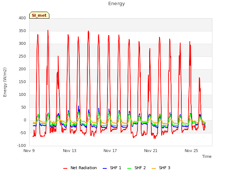234x175 pixels.
Task: Toggle the SHF 3 legend entry
Action: tap(161, 168)
